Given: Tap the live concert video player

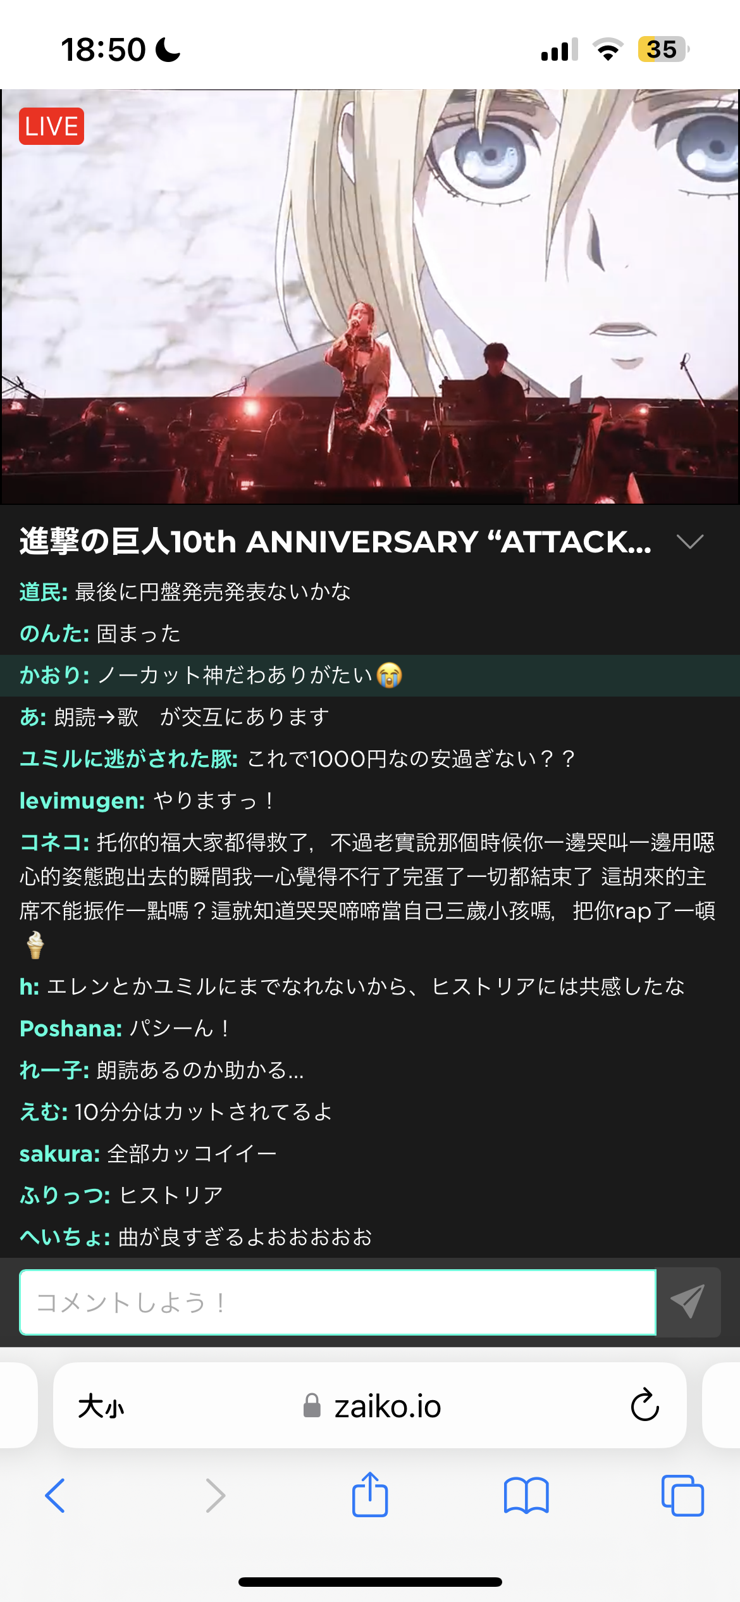Looking at the screenshot, I should [370, 296].
